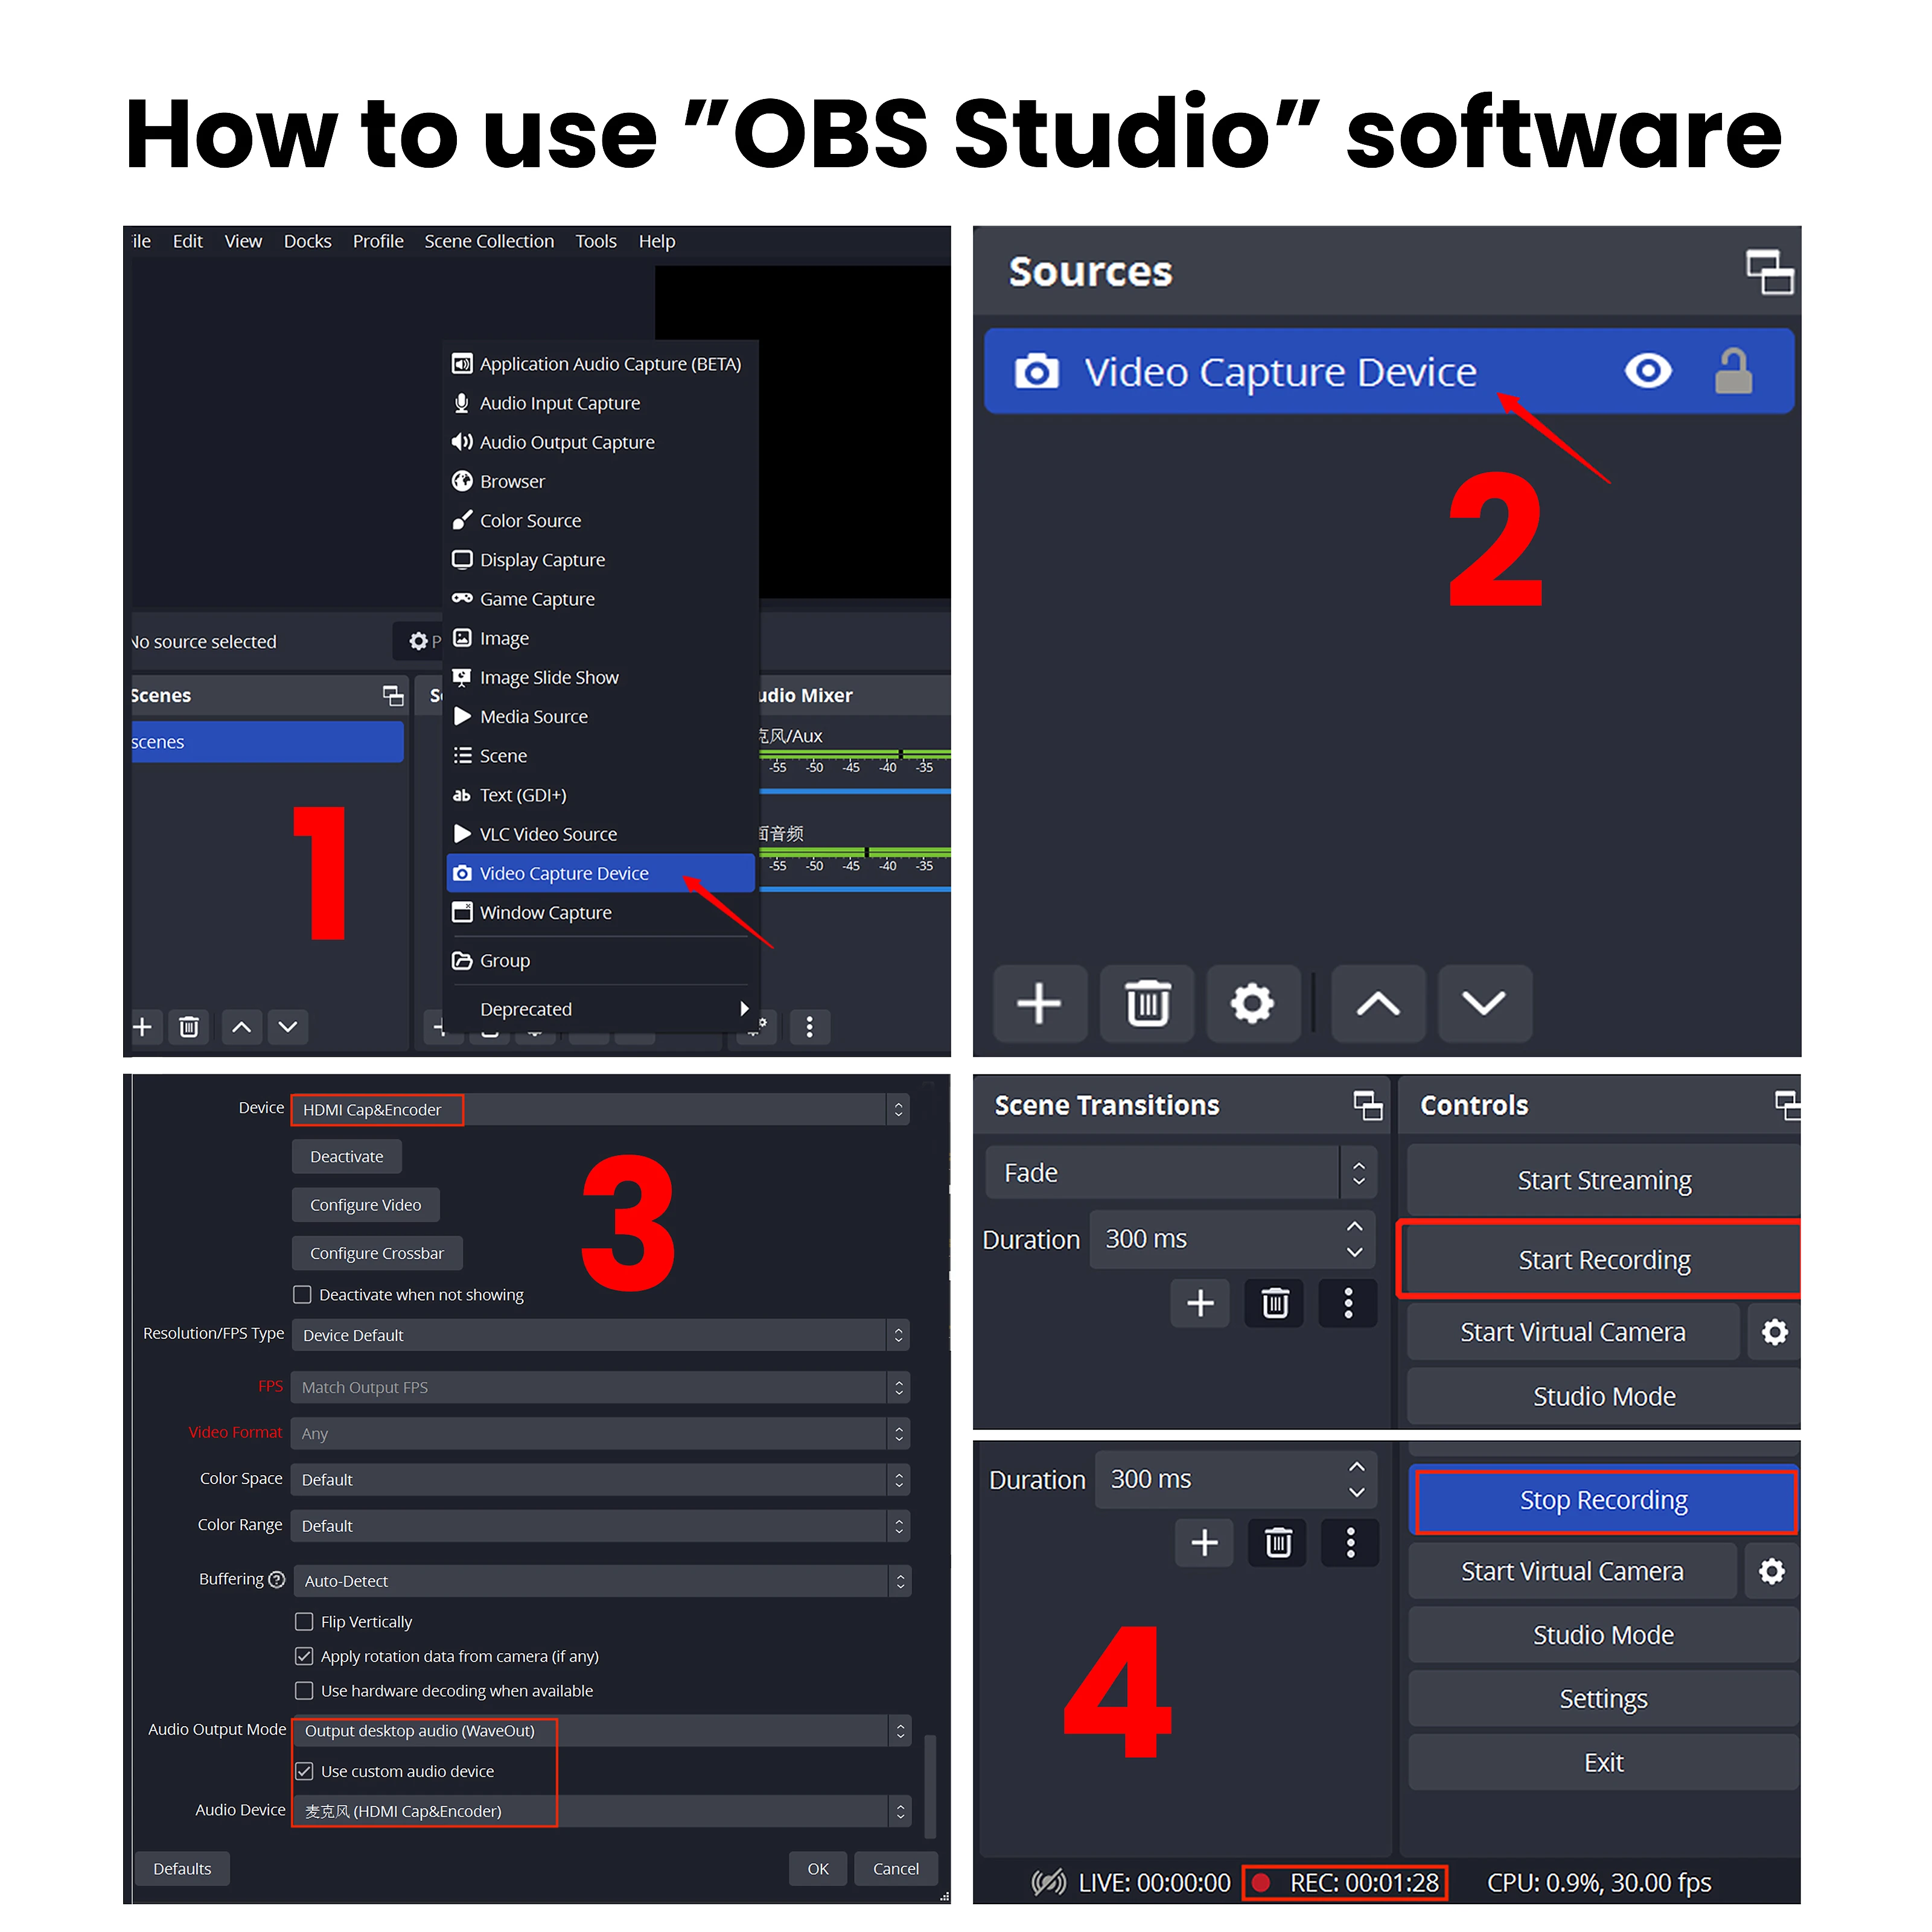Click the add new source plus icon
Viewport: 1932px width, 1932px height.
coord(1035,1003)
